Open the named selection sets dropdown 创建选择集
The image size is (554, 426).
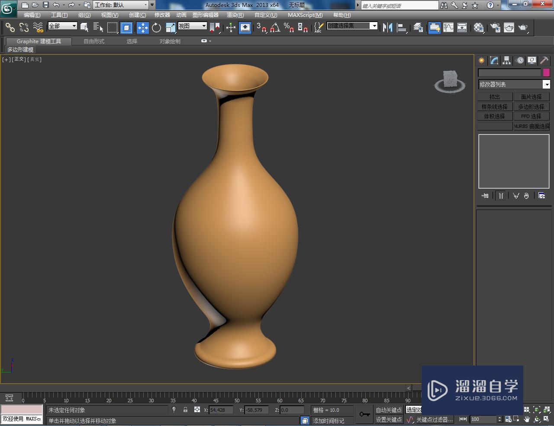click(x=352, y=26)
